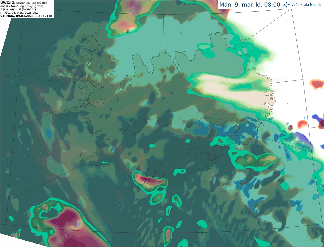Viewport: 324px width, 247px height.
Task: Click the 'Mán. 9. mar. kl. 08:00' date header
Action: [x=250, y=5]
